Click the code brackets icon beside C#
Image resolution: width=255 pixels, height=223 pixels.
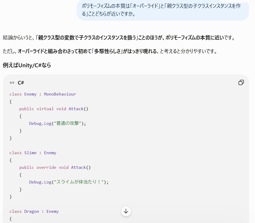pyautogui.click(x=12, y=83)
